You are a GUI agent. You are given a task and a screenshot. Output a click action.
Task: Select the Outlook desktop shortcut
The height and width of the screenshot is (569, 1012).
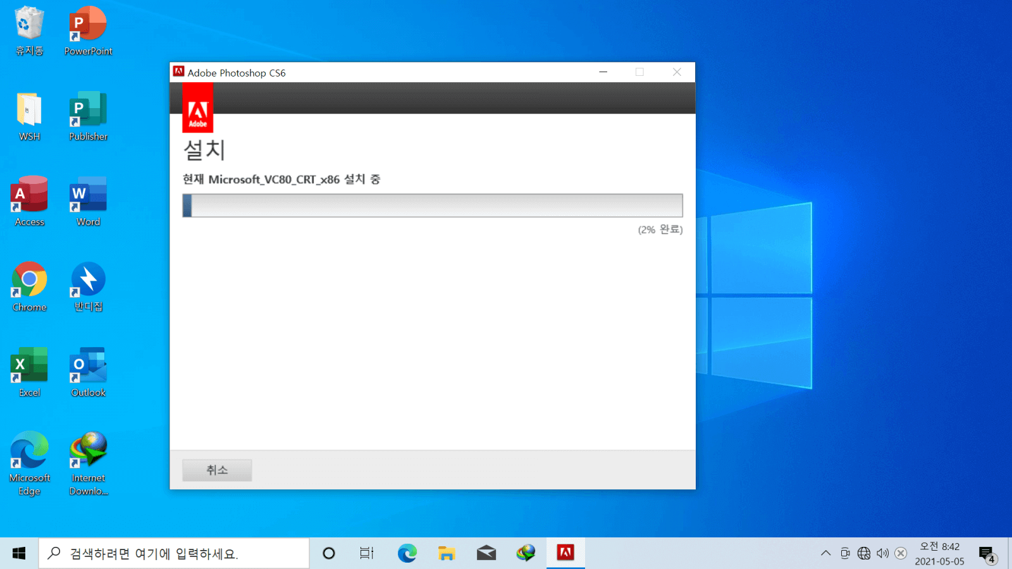tap(88, 372)
